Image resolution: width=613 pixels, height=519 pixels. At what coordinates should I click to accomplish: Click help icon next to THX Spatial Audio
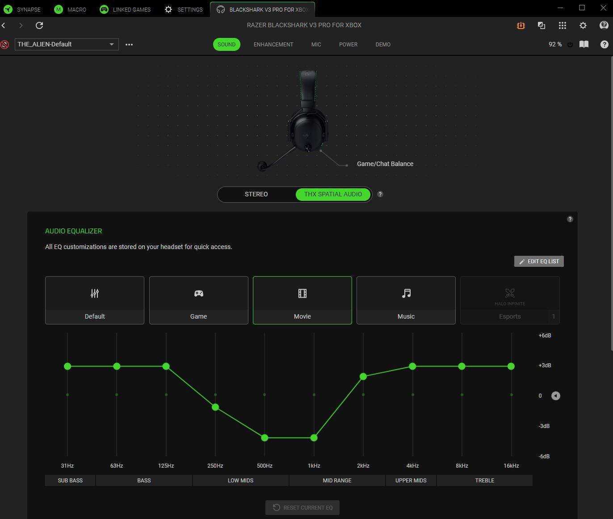tap(380, 194)
